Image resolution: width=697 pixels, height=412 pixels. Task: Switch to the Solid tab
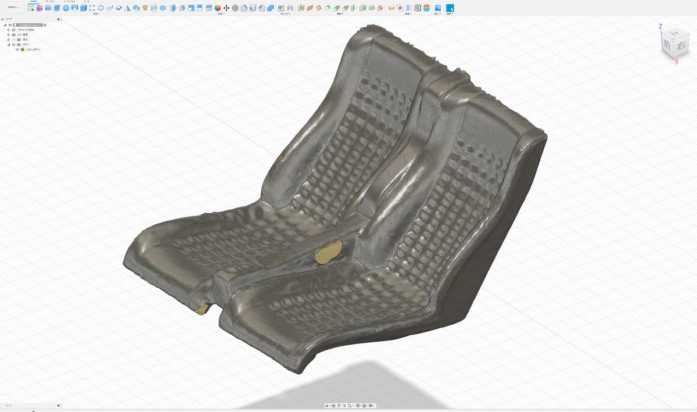[33, 2]
